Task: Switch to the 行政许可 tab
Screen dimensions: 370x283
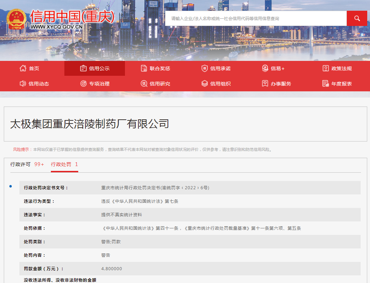Action: coord(27,164)
